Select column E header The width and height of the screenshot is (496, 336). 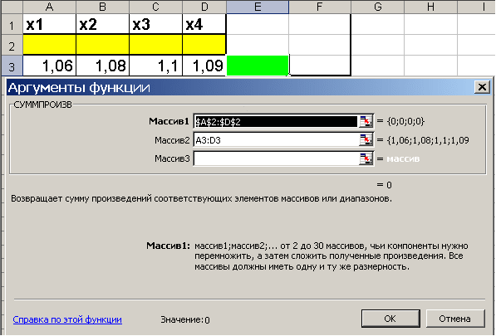258,7
